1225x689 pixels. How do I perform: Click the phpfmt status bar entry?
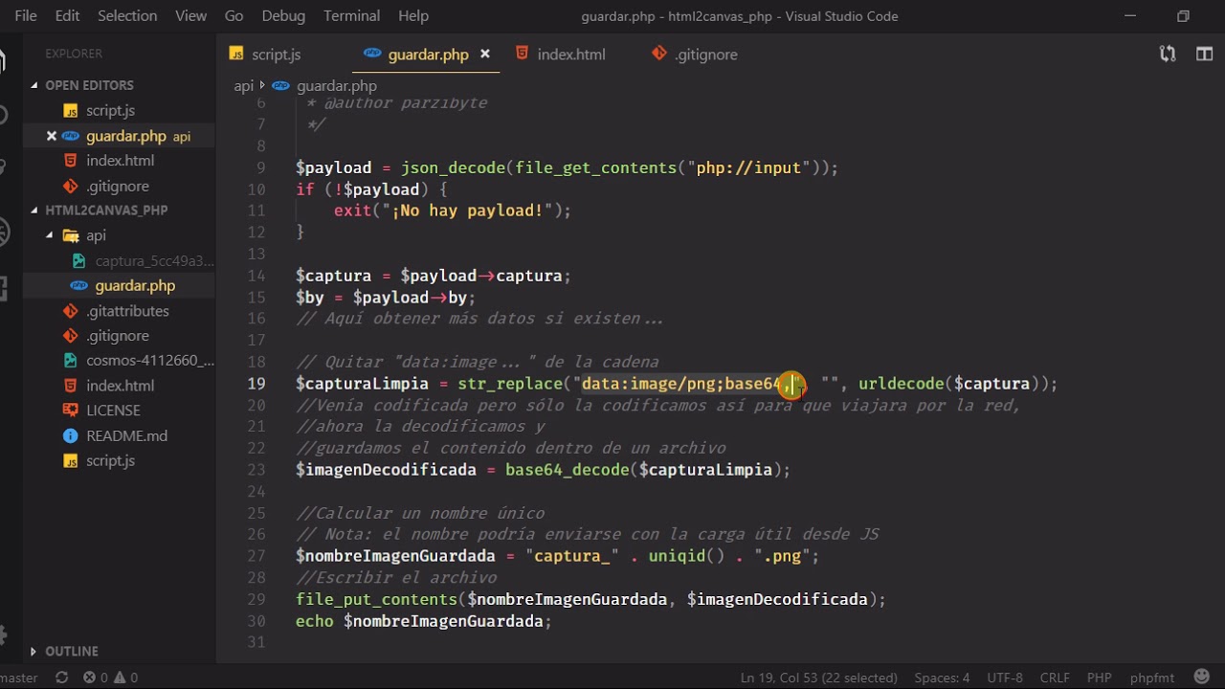[1152, 678]
